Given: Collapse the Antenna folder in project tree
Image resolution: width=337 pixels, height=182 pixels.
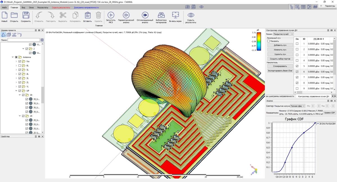Looking at the screenshot, I should [x=13, y=57].
